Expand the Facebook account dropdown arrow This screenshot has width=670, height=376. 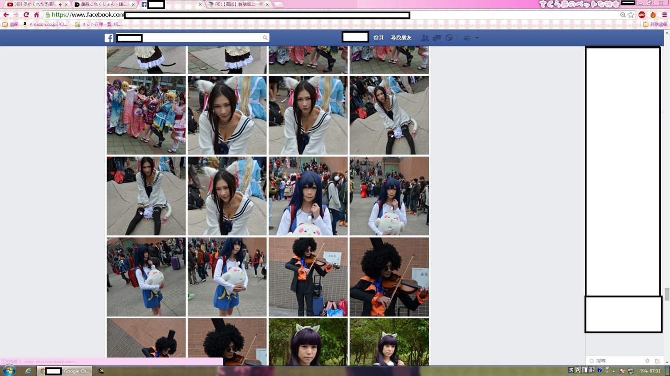click(477, 38)
